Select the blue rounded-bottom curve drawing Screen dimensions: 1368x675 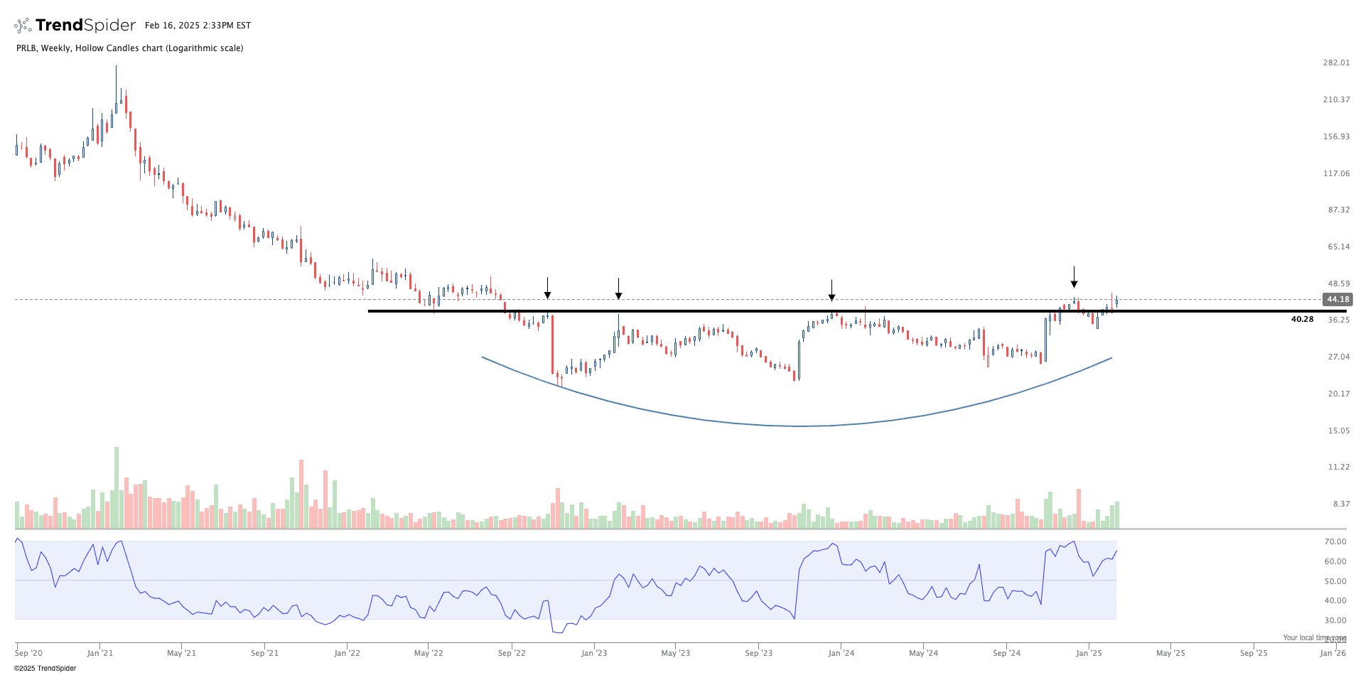[799, 426]
